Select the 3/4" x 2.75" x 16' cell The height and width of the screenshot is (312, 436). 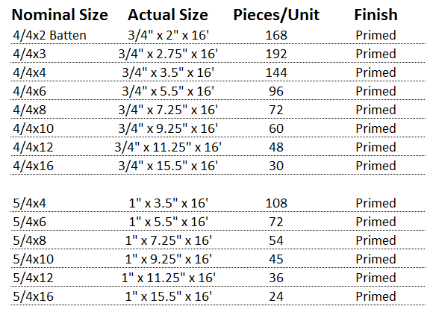coord(168,54)
